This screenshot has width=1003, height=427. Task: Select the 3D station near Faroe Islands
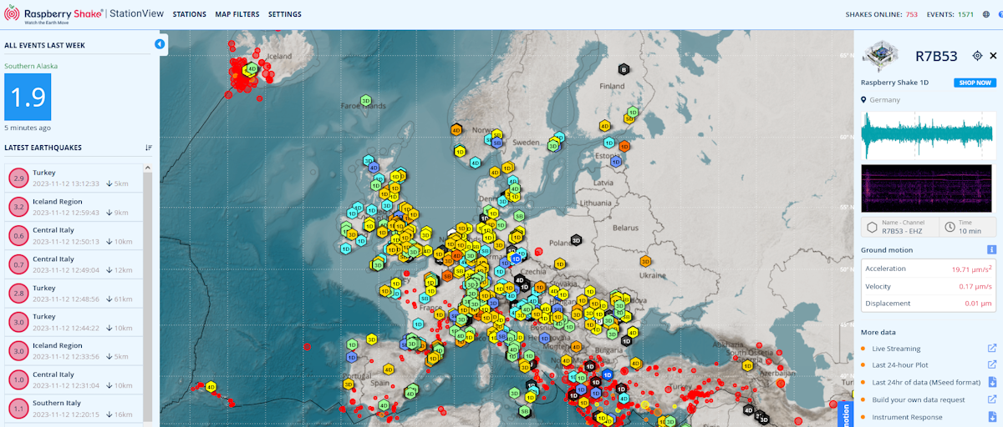pos(366,100)
